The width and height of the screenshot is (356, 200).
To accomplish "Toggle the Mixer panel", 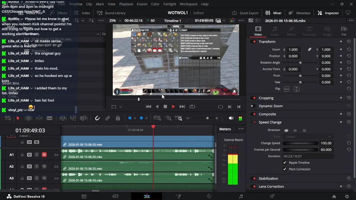I will pyautogui.click(x=273, y=13).
